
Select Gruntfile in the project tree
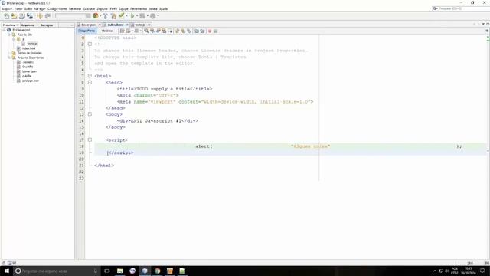(28, 67)
